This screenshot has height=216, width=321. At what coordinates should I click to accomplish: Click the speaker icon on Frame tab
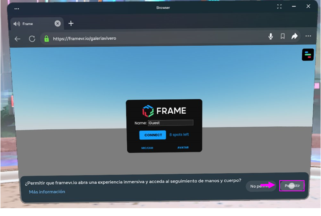pyautogui.click(x=17, y=24)
